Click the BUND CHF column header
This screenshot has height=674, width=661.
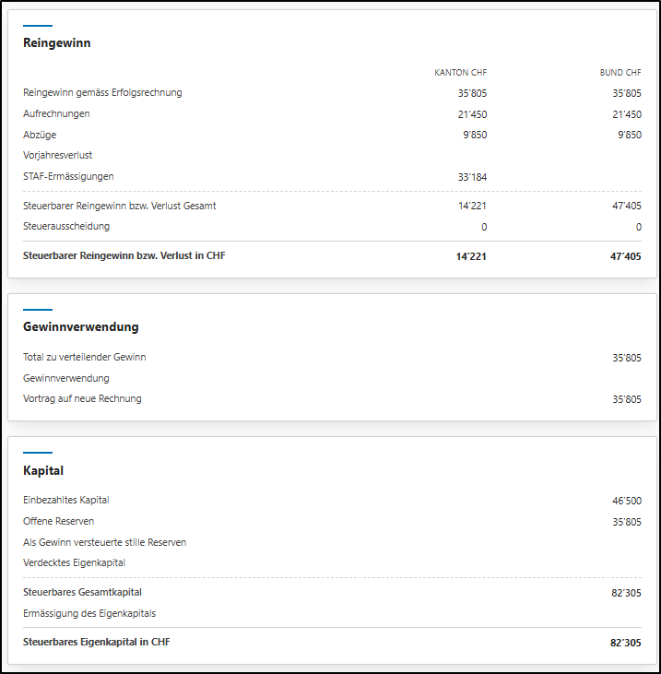coord(620,72)
